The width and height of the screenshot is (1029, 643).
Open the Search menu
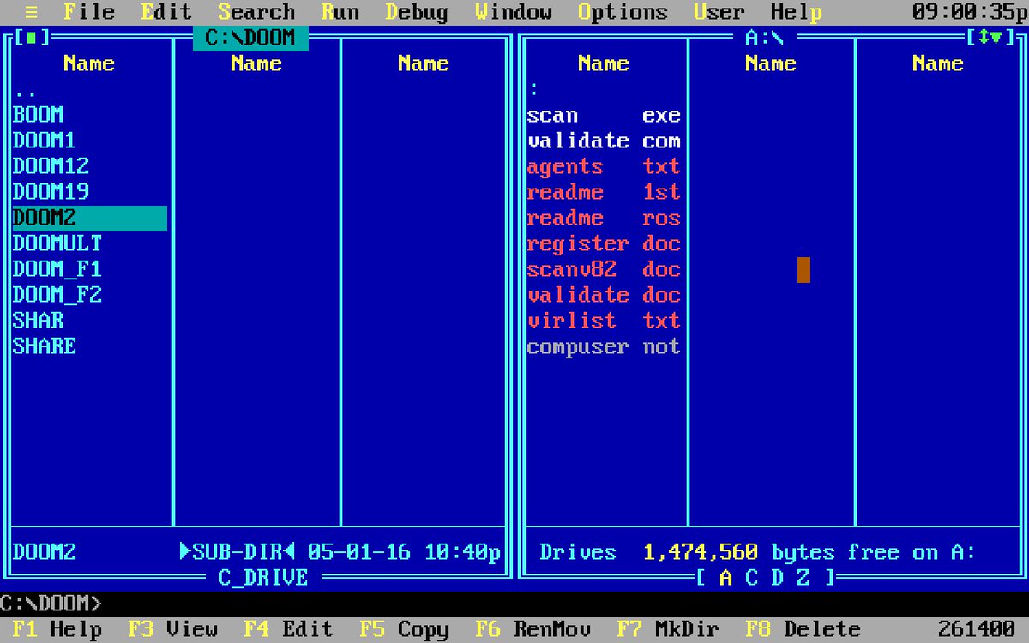point(256,12)
